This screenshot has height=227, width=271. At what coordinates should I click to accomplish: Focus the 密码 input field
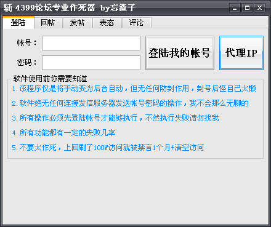click(91, 63)
